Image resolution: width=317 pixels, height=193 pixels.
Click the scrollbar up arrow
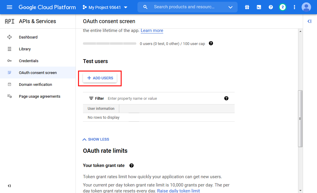[x=300, y=31]
